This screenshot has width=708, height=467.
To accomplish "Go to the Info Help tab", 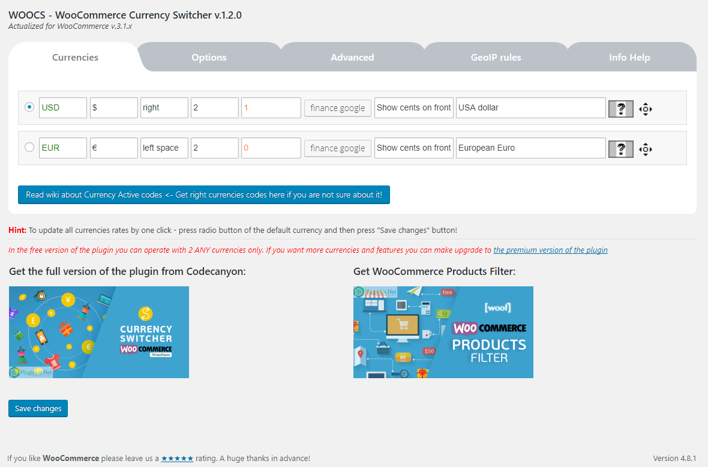I will pos(629,58).
